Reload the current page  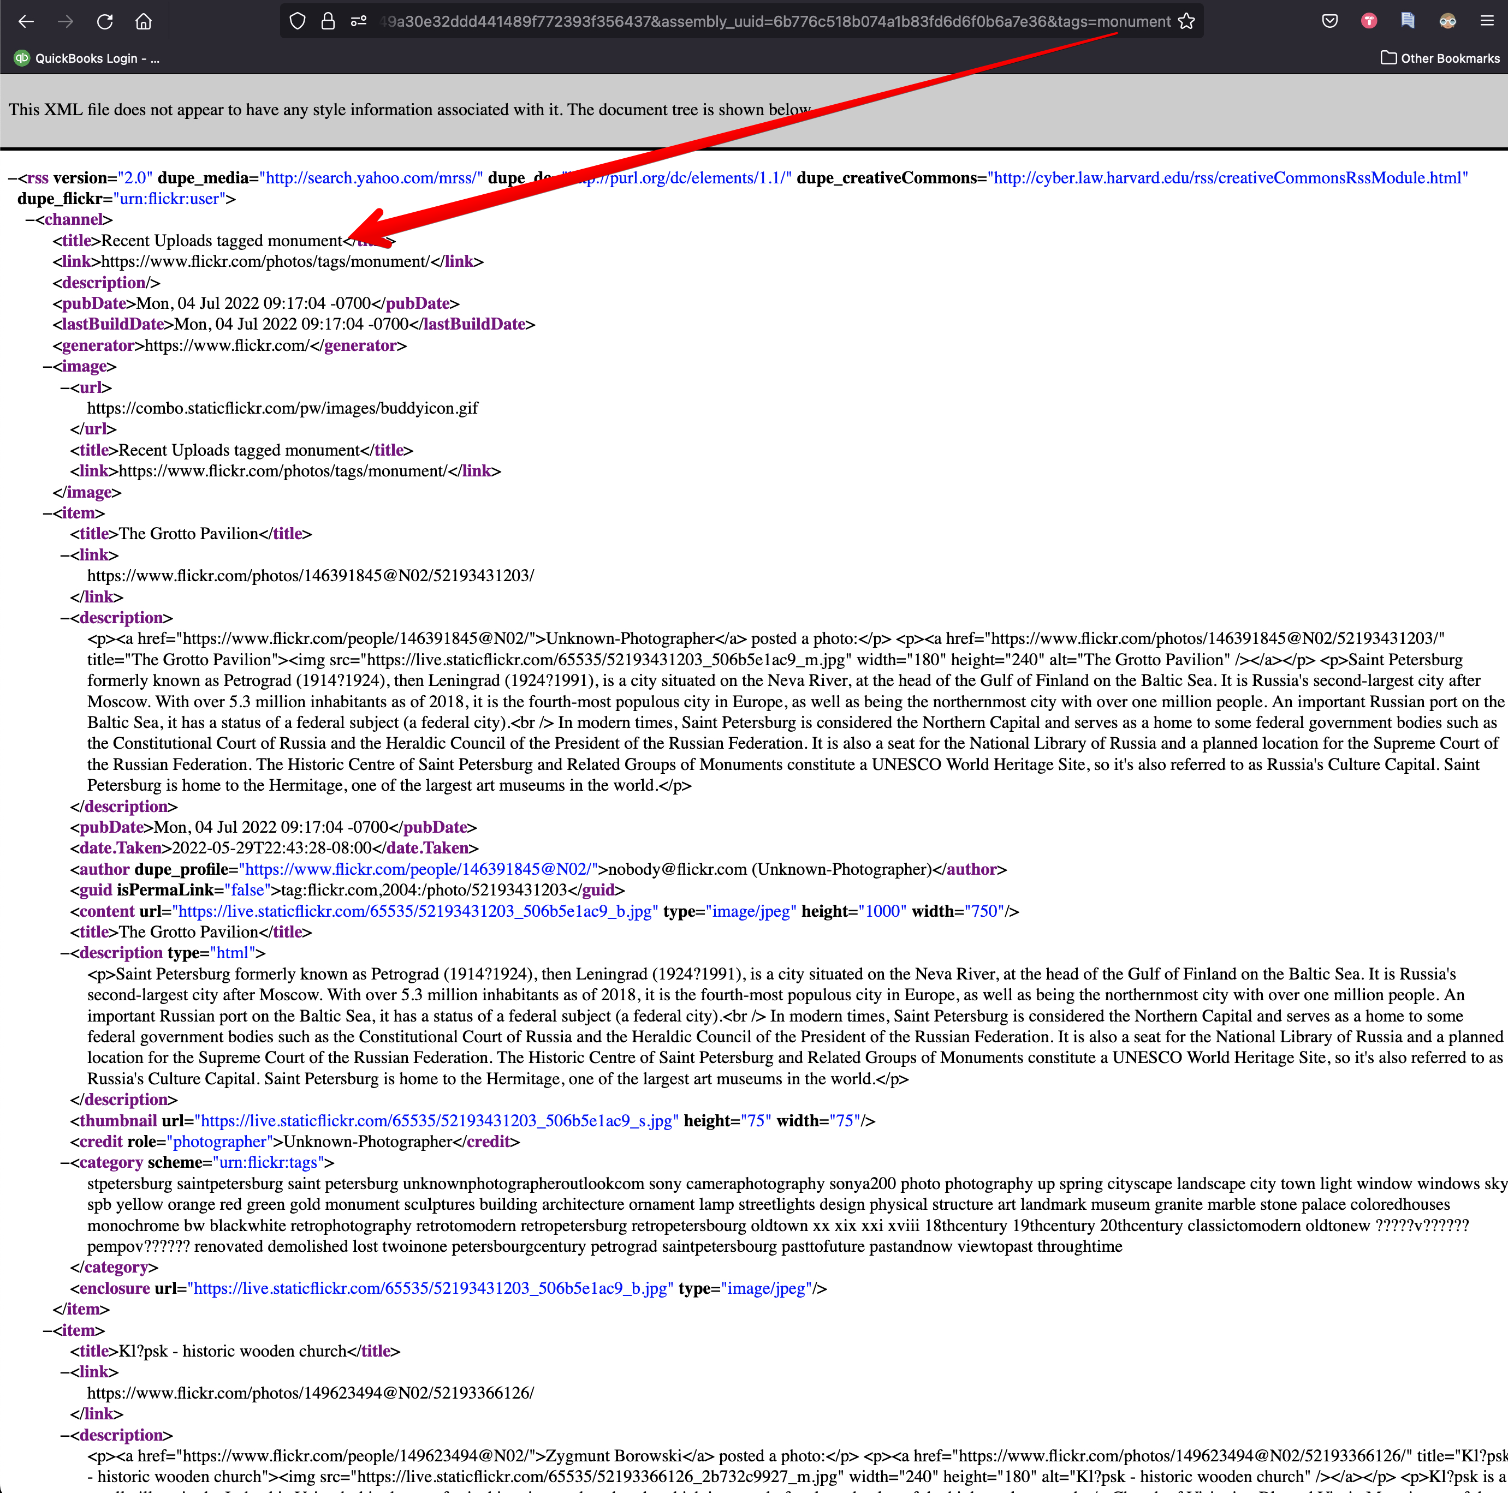tap(105, 22)
